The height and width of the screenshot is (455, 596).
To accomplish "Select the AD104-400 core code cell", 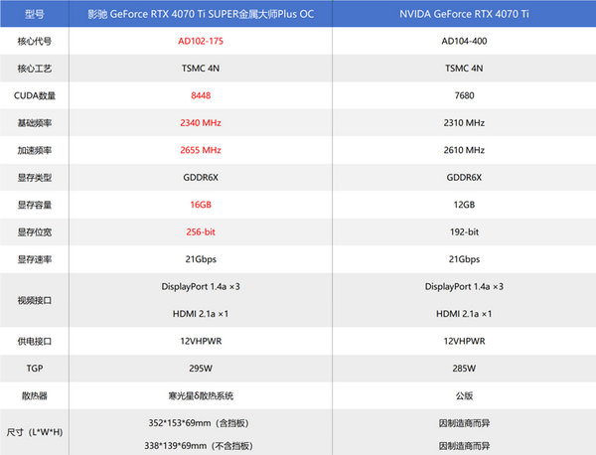I will pos(464,42).
